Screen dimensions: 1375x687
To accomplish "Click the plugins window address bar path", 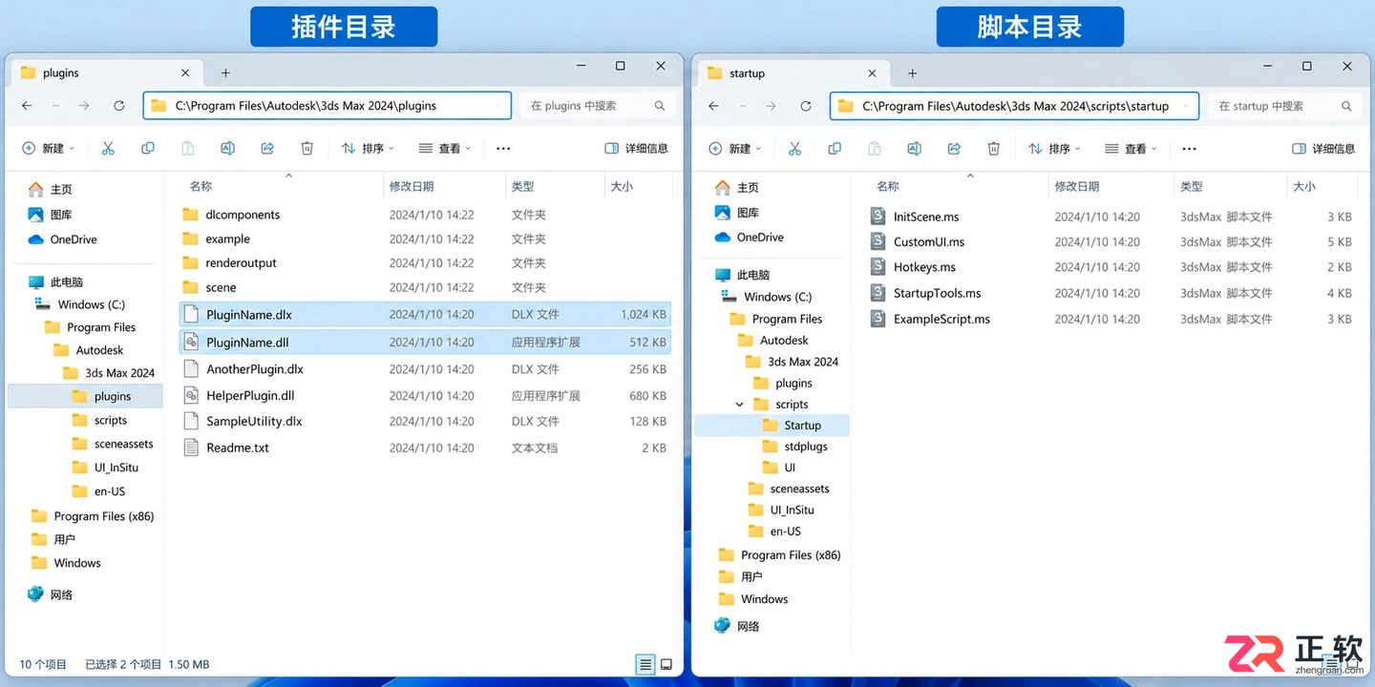I will click(x=327, y=106).
